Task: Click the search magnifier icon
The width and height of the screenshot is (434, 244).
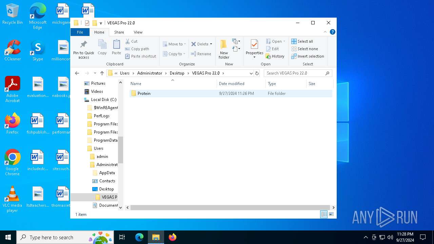Action: pos(327,73)
